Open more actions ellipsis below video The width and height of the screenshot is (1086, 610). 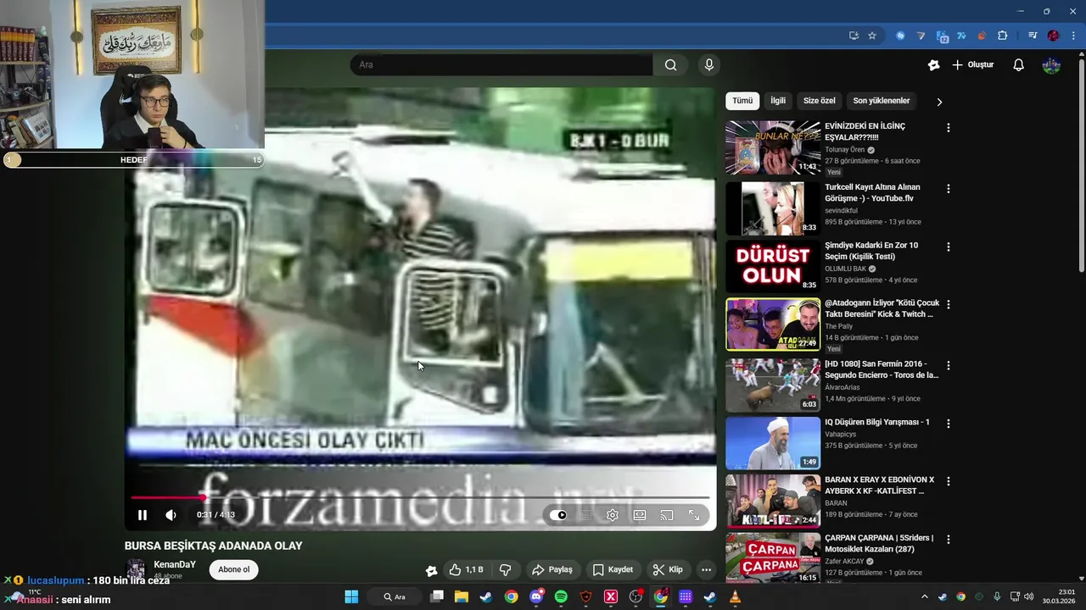(x=706, y=569)
